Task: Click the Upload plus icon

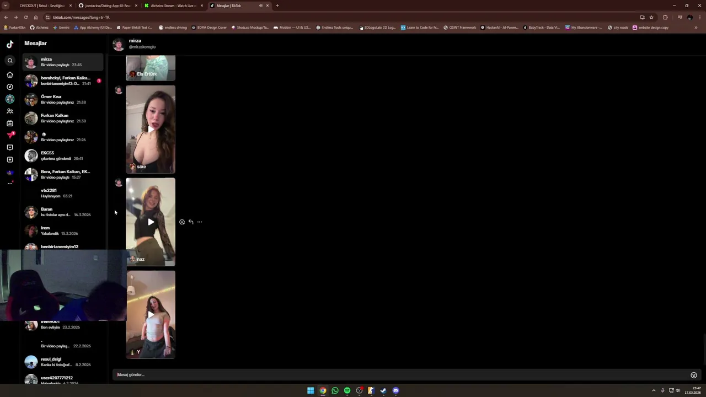Action: (10, 159)
